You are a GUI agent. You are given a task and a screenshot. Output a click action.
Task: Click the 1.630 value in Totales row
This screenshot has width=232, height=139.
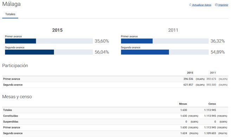[x=183, y=110]
